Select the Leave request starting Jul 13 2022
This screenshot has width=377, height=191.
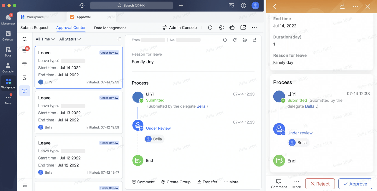79,113
